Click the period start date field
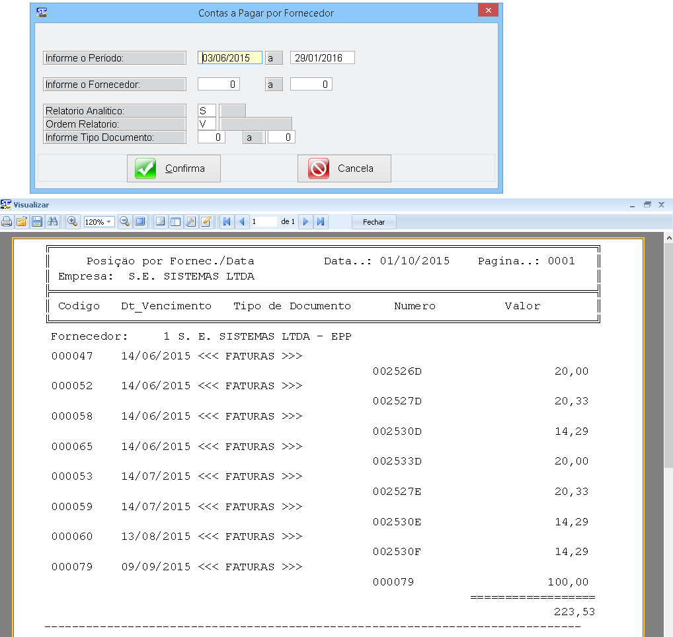The image size is (673, 637). (x=230, y=58)
